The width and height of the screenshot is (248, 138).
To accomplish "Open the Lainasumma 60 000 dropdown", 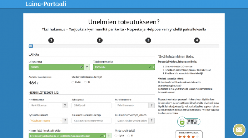I will [56, 67].
